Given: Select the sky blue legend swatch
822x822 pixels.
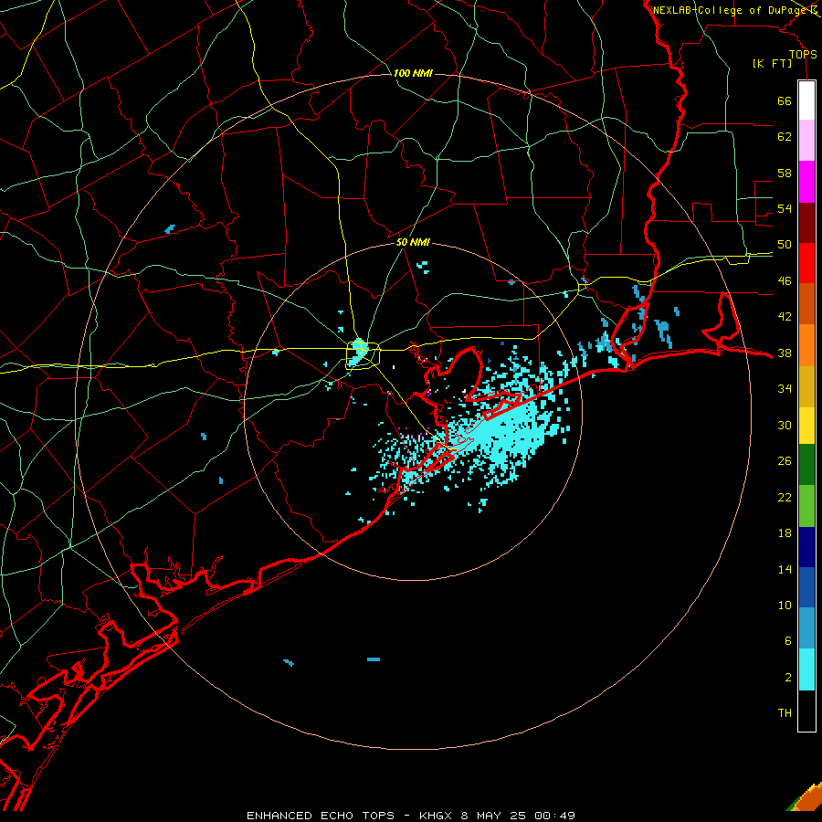Looking at the screenshot, I should [x=806, y=628].
